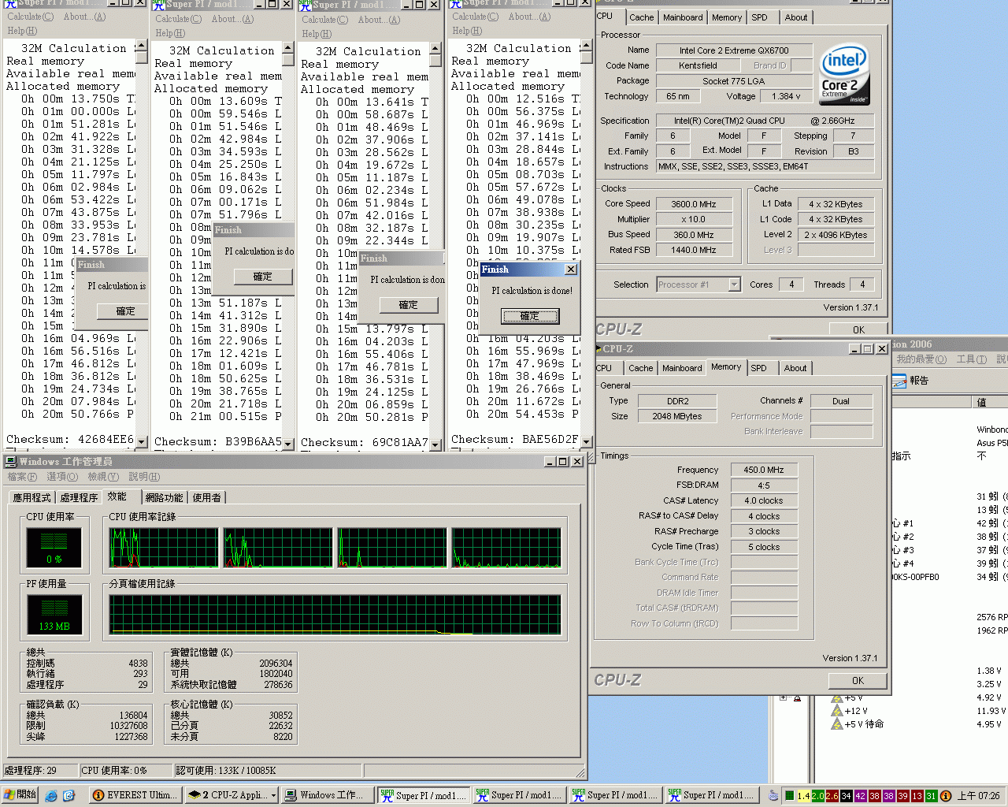1008x807 pixels.
Task: Open the Windows Task Manager taskbar button
Action: pos(328,795)
